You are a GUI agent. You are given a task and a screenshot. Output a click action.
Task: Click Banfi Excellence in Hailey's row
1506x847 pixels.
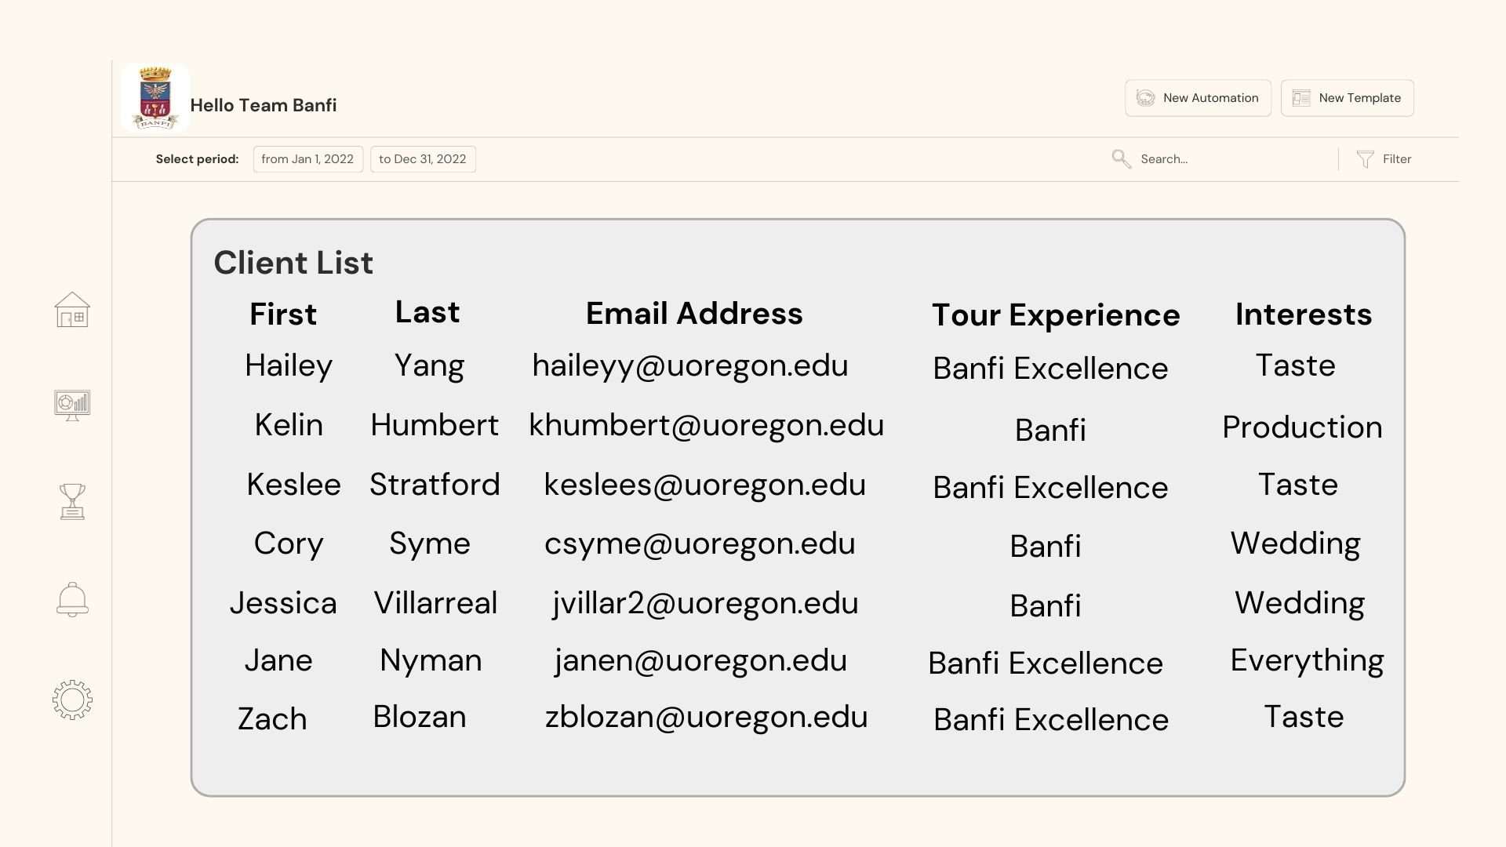[1050, 368]
